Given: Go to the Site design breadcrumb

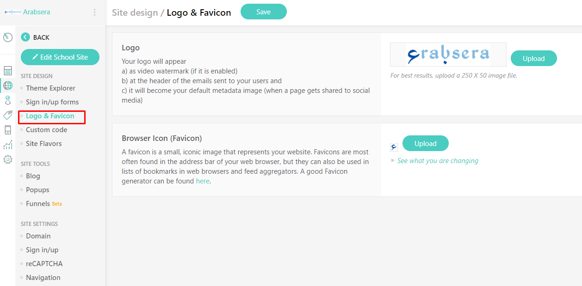Looking at the screenshot, I should pyautogui.click(x=135, y=12).
